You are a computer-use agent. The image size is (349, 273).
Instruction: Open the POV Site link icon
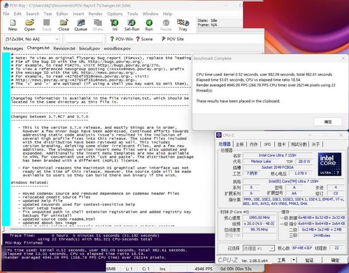pyautogui.click(x=163, y=39)
